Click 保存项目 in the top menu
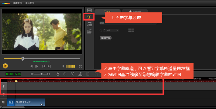The image size is (216, 109). coord(29,3)
